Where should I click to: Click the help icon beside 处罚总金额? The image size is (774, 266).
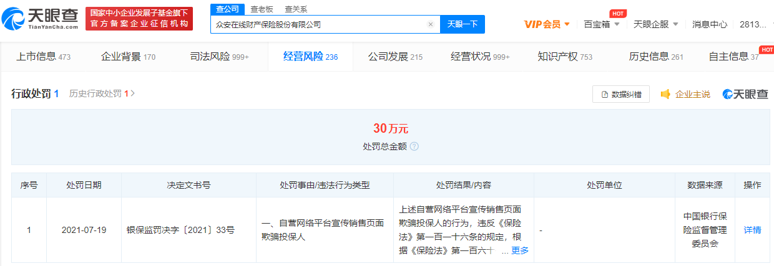pos(414,146)
